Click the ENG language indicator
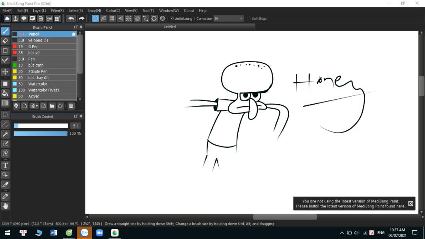 tap(381, 233)
